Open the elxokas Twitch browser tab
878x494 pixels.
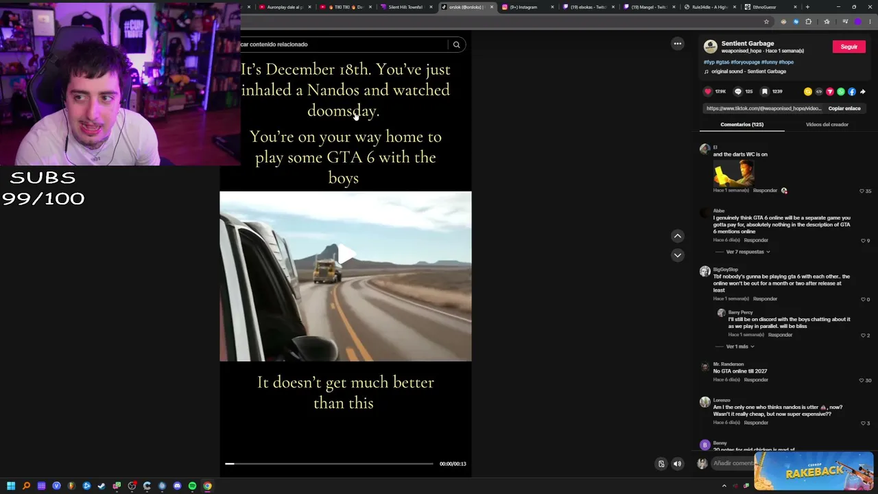tap(589, 7)
